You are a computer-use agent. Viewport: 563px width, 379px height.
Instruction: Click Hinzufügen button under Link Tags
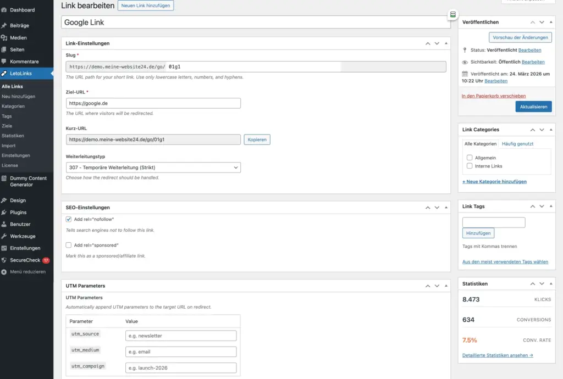click(478, 233)
